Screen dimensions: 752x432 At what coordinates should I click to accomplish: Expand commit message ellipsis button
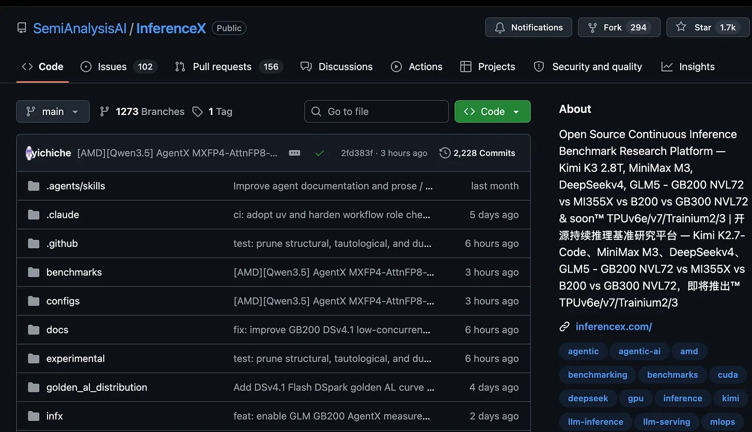pos(294,153)
